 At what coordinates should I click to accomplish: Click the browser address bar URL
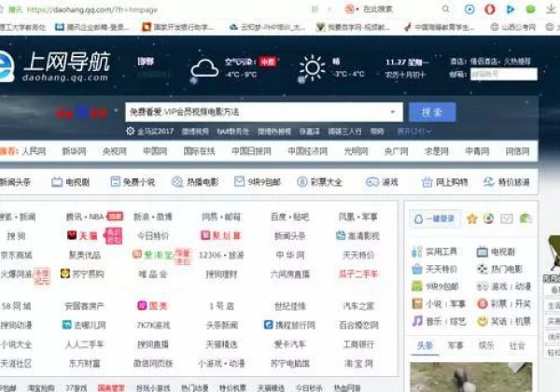pyautogui.click(x=92, y=9)
